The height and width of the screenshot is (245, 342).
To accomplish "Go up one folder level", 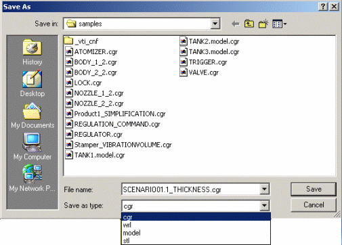I will click(x=249, y=24).
